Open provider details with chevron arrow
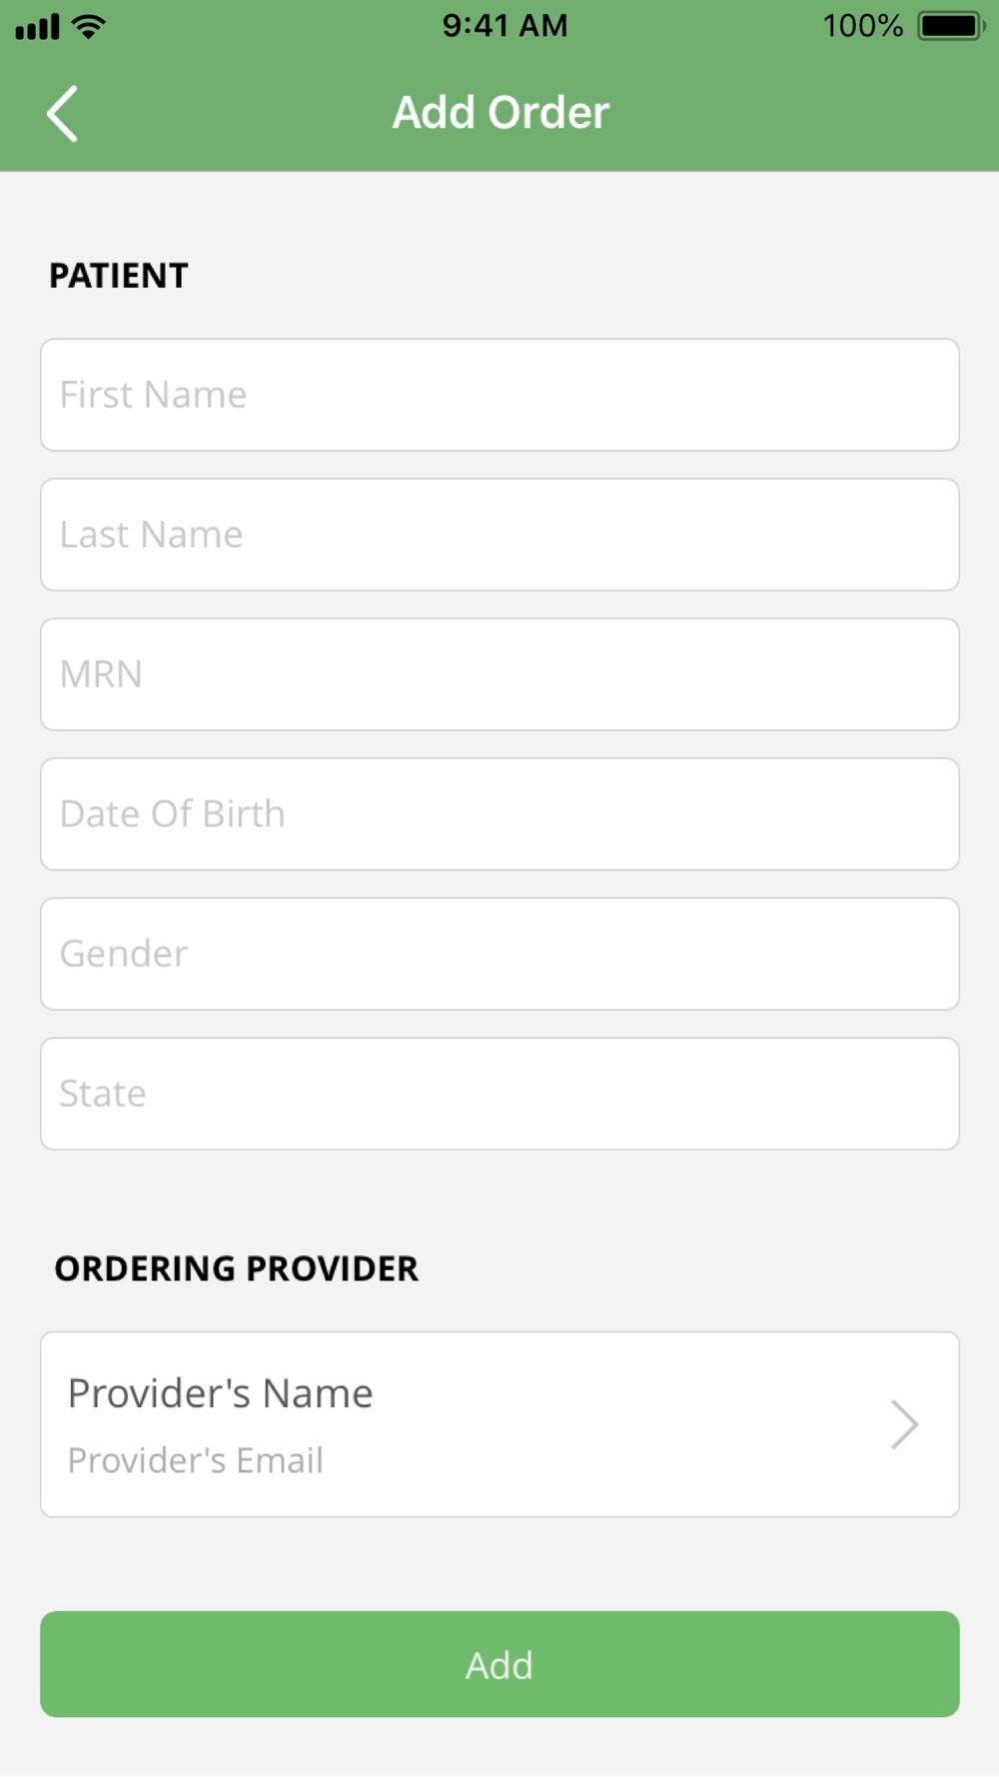This screenshot has height=1777, width=999. pyautogui.click(x=904, y=1424)
